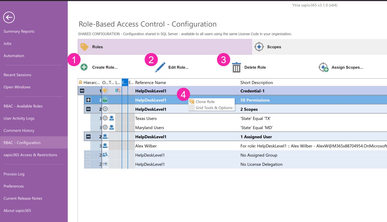387x222 pixels.
Task: Click the green Create Role plus icon
Action: click(84, 67)
